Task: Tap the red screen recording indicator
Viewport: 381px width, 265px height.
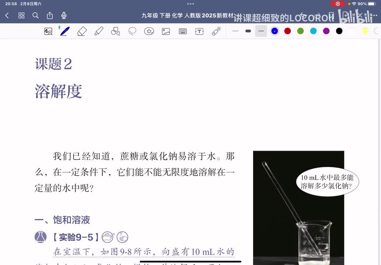Action: pos(338,4)
